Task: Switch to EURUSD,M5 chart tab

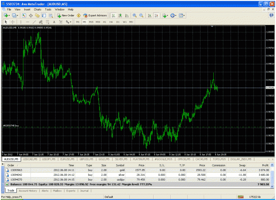Action: click(68, 159)
